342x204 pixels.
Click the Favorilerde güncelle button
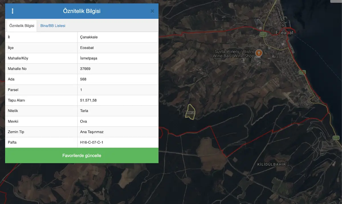(82, 155)
